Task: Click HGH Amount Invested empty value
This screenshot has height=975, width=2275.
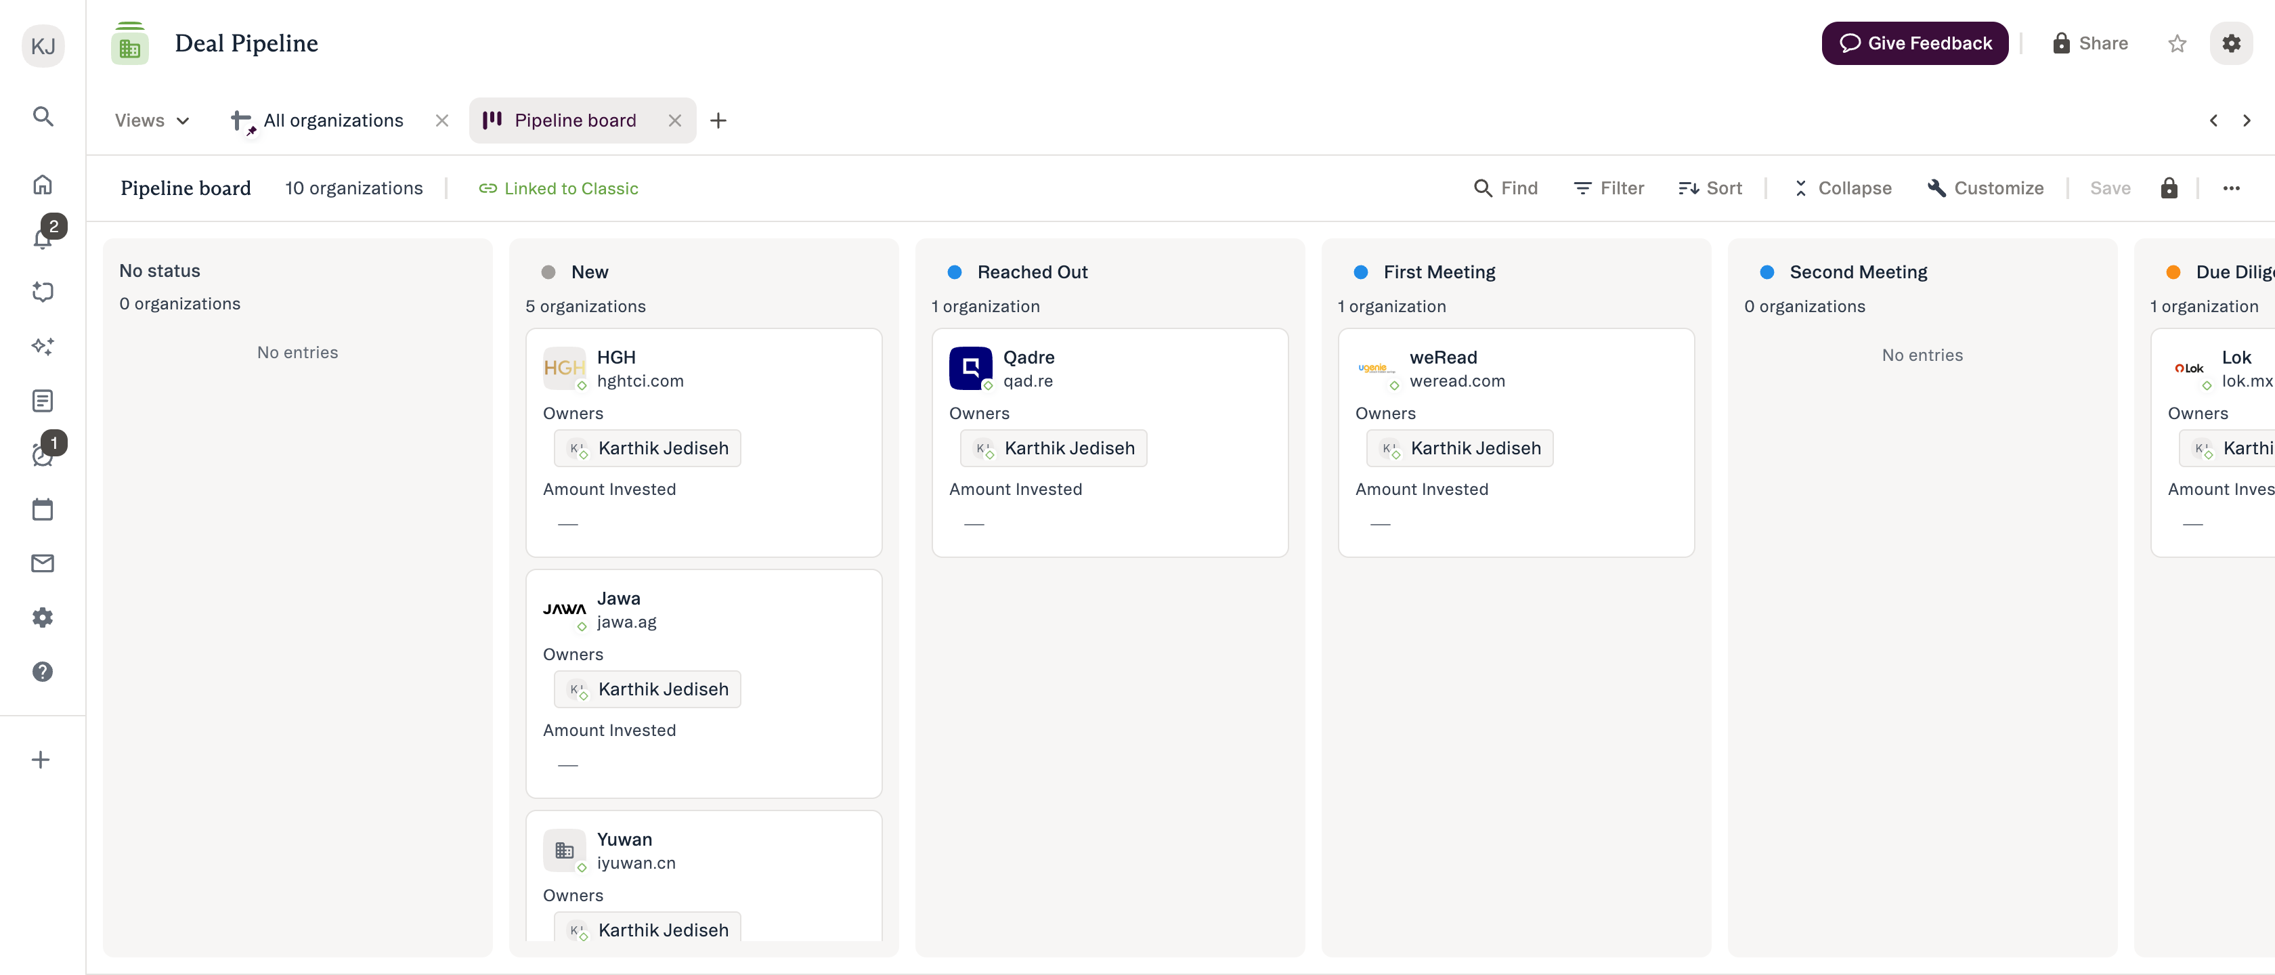Action: point(568,525)
